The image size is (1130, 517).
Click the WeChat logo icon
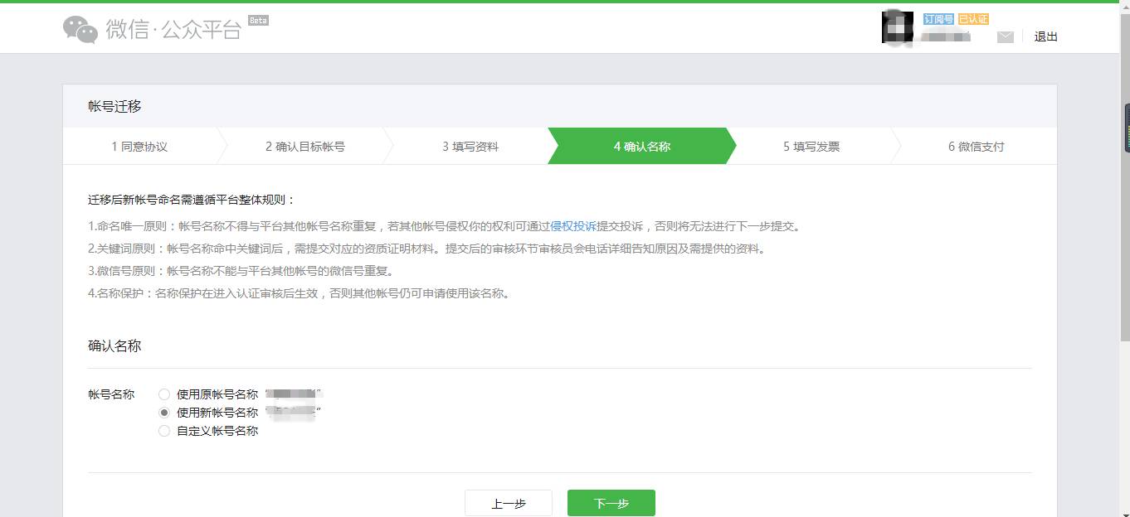80,29
